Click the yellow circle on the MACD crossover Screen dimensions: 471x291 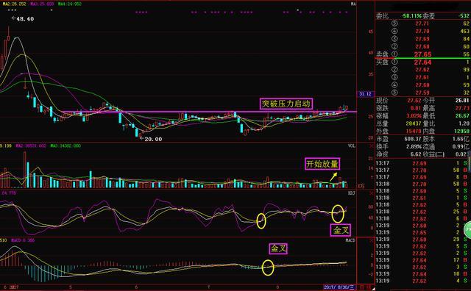coord(268,267)
